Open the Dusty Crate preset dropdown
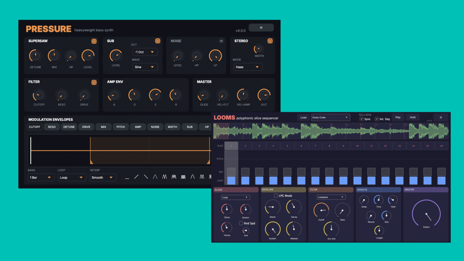The height and width of the screenshot is (261, 464). pyautogui.click(x=330, y=117)
